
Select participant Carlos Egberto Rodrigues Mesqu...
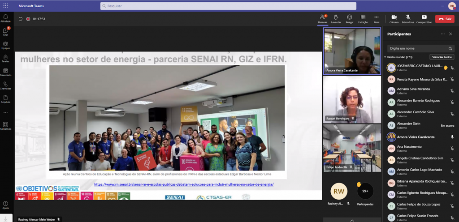420,195
